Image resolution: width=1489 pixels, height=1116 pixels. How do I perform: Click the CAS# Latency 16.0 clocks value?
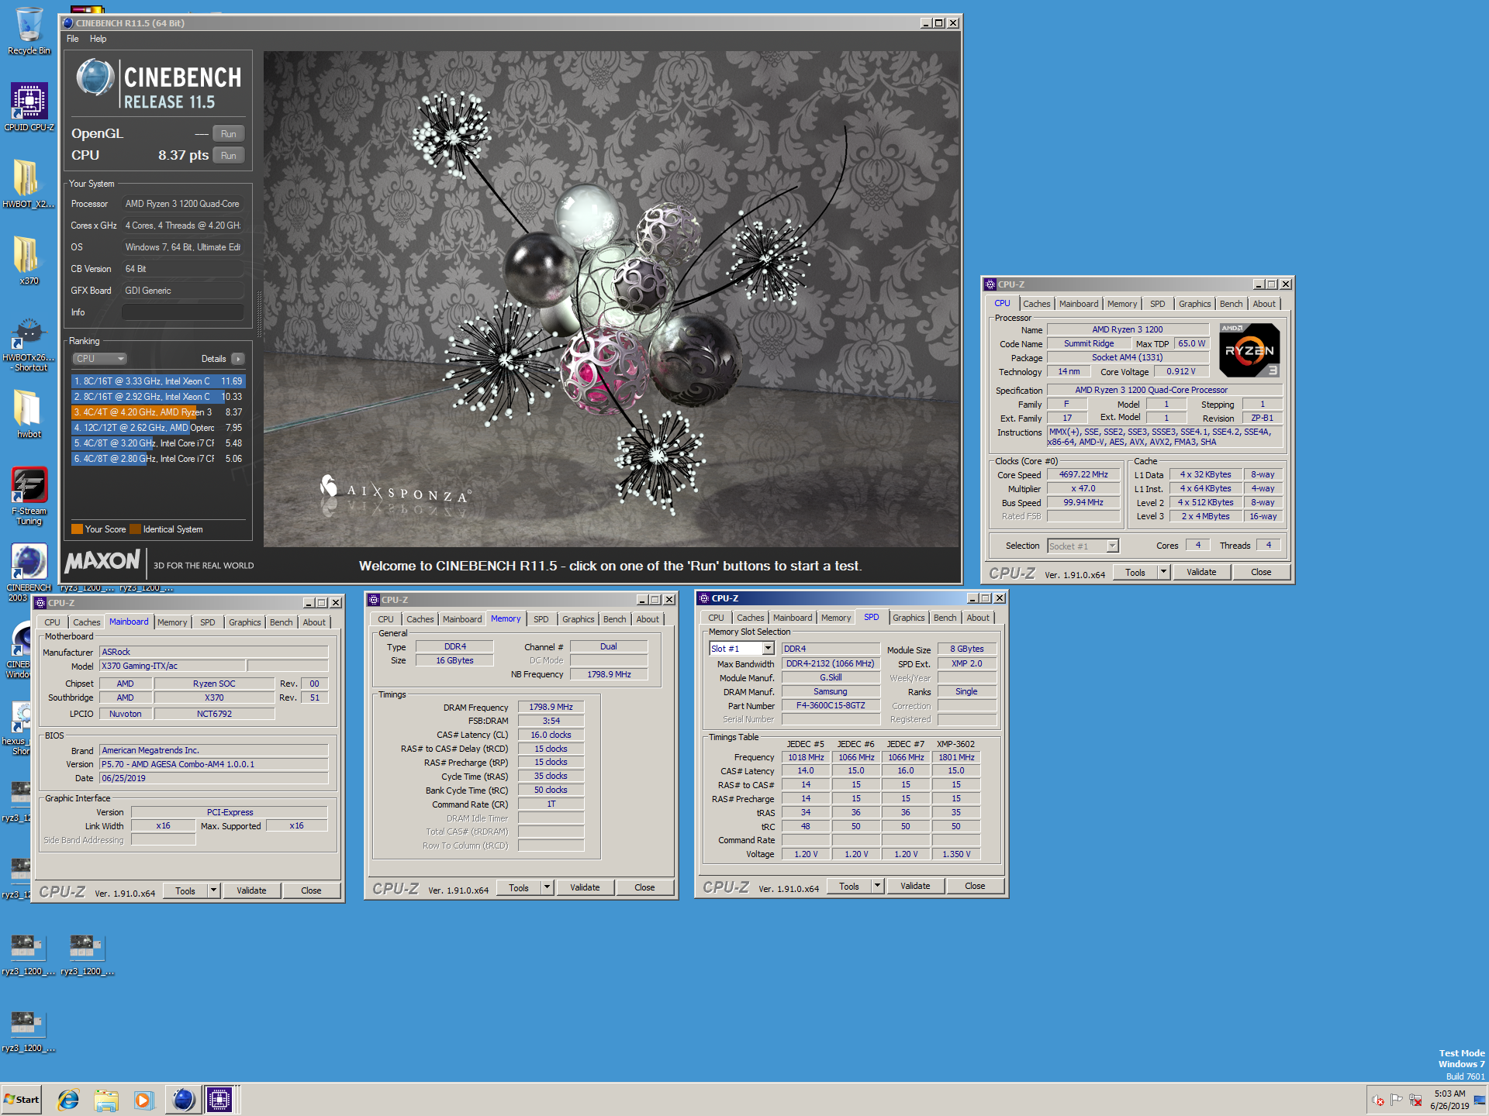[551, 735]
